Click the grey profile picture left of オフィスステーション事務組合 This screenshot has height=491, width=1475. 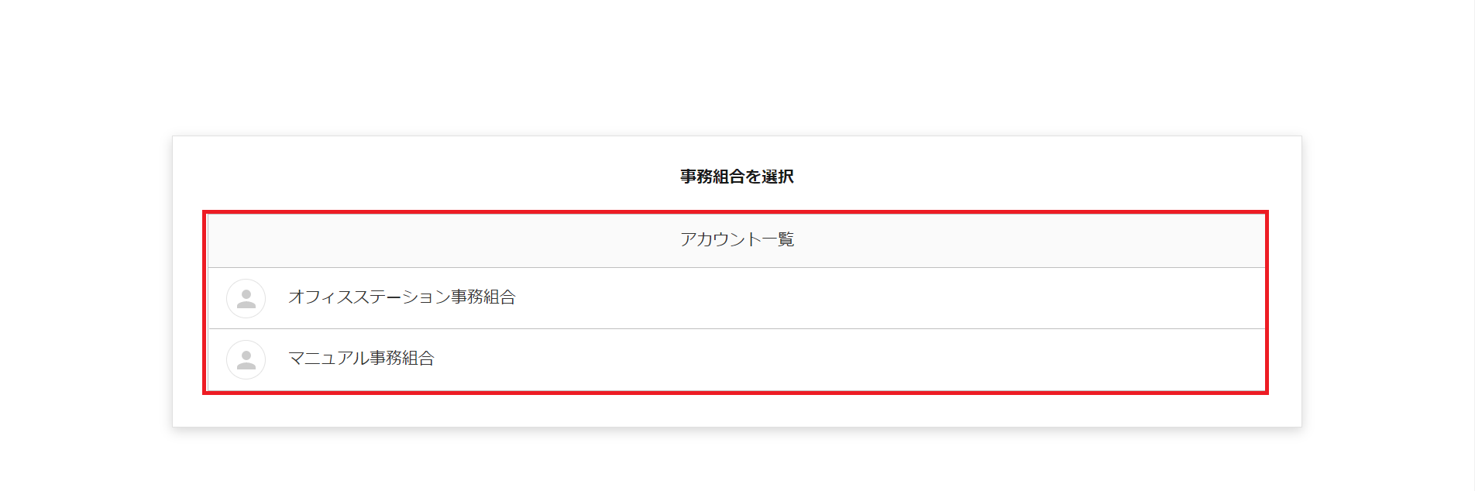tap(246, 298)
